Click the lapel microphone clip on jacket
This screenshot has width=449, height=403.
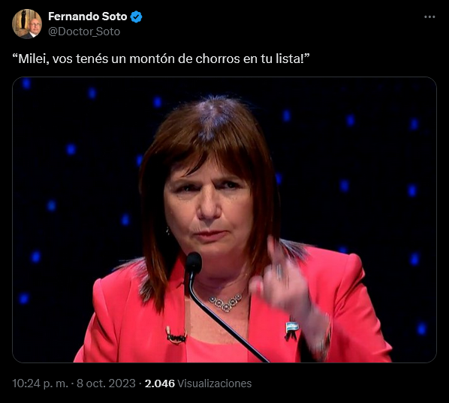[176, 335]
